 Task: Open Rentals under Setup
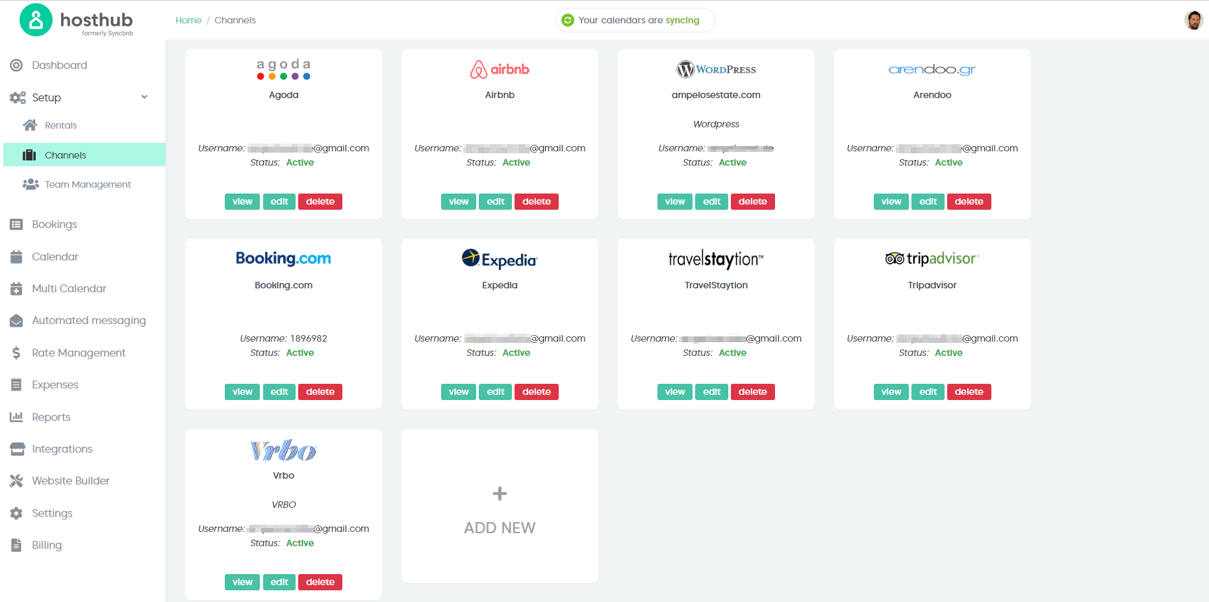pos(61,125)
